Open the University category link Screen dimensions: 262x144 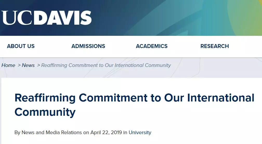coord(140,133)
